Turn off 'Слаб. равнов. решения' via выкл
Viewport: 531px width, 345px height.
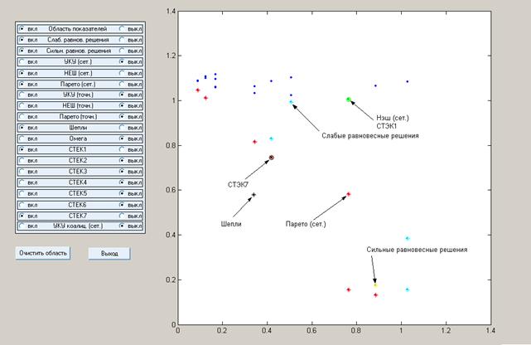tap(123, 40)
